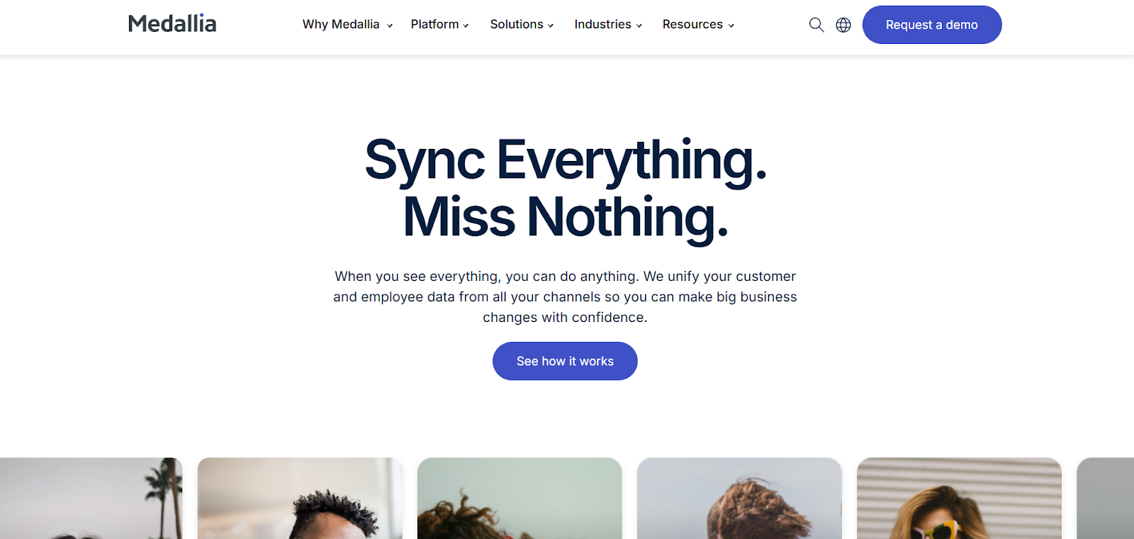Open the search magnifier icon

pos(816,25)
